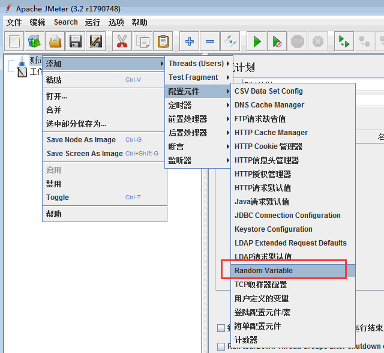This screenshot has width=384, height=353.
Task: Expand 断言 submenu
Action: 198,146
